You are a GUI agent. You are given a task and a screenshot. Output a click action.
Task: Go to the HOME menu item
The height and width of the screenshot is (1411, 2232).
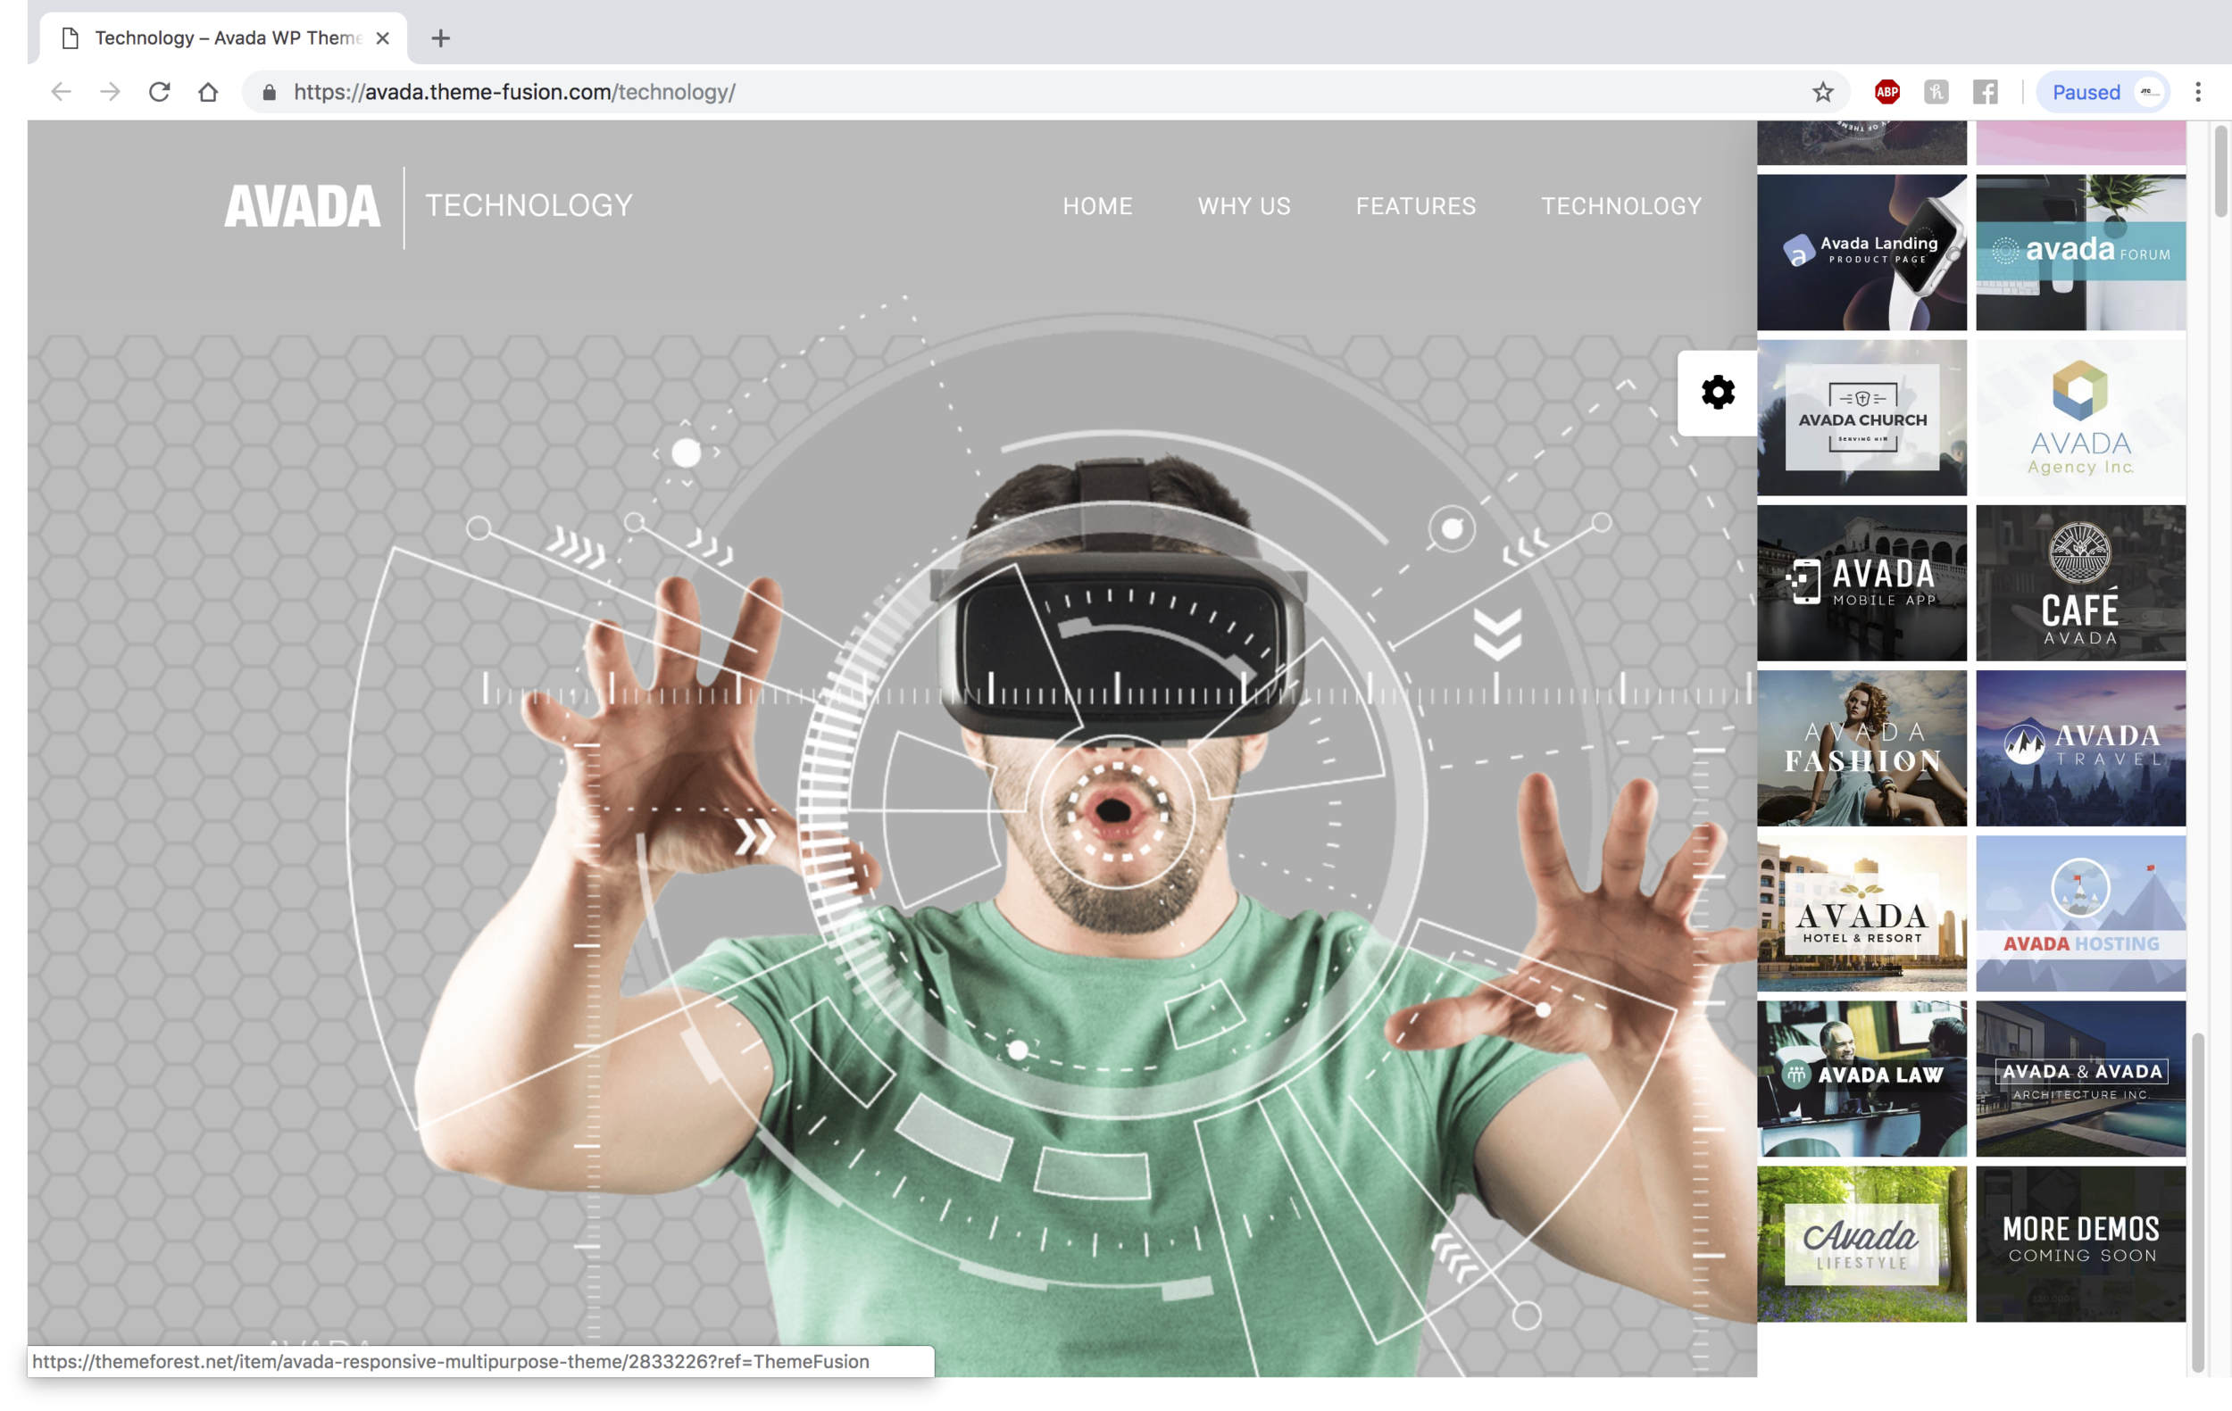pyautogui.click(x=1097, y=205)
